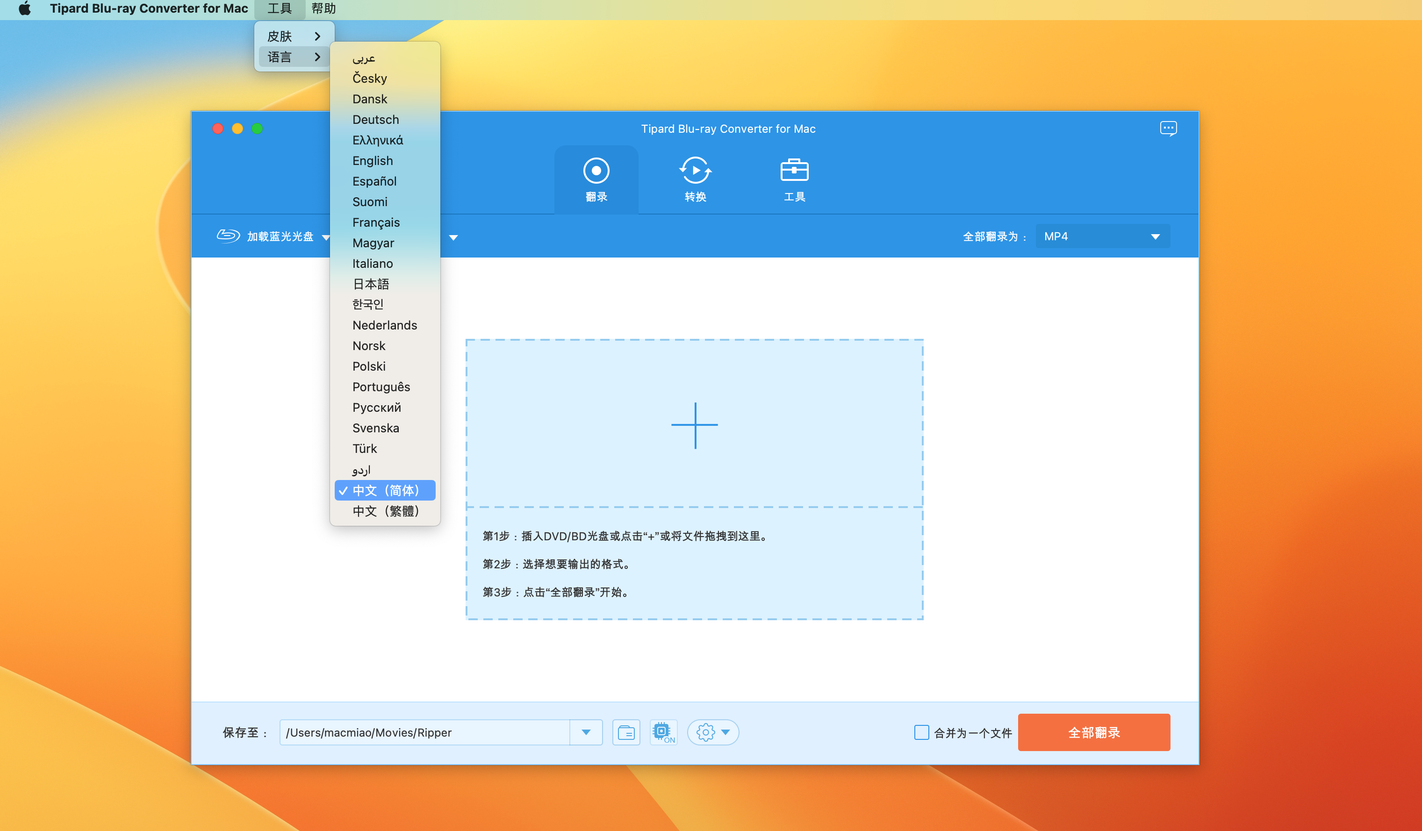
Task: Toggle hardware acceleration chip icon
Action: point(662,732)
